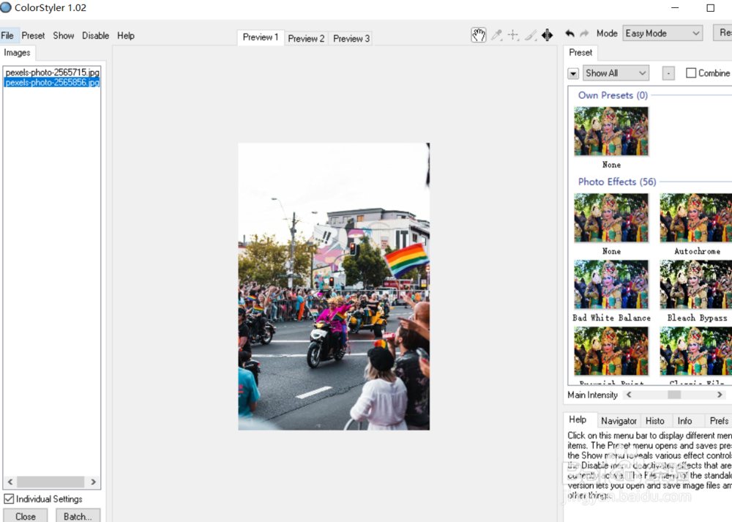Screen dimensions: 732x522
Task: Enable the Combine checkbox
Action: 691,72
